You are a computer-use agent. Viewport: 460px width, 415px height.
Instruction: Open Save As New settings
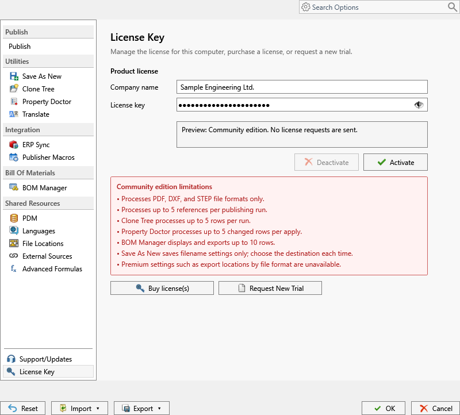click(48, 76)
